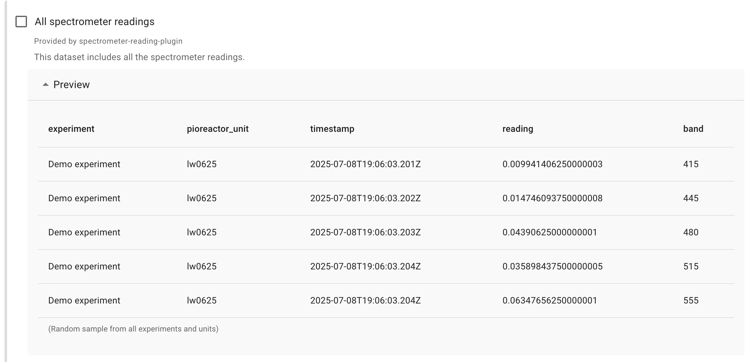The height and width of the screenshot is (362, 749).
Task: Select Demo experiment in band 415 row
Action: point(84,164)
